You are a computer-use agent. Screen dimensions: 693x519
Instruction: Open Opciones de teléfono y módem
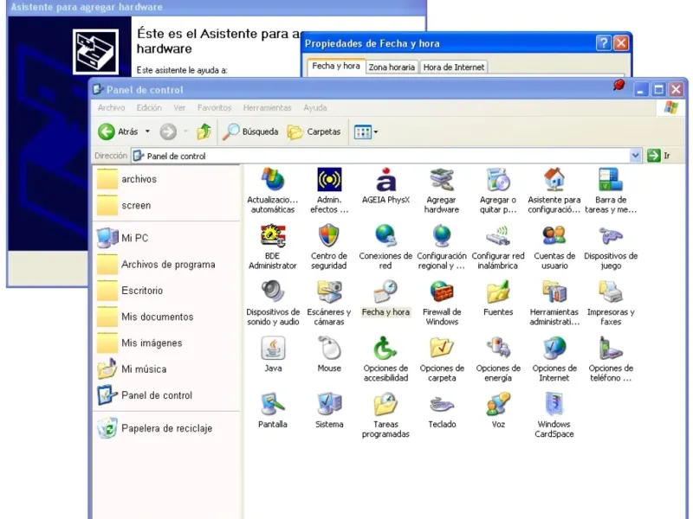(611, 359)
